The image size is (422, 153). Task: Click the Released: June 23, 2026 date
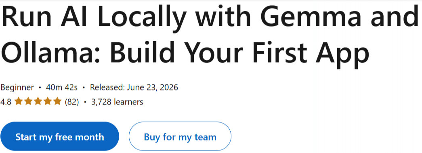tap(134, 88)
